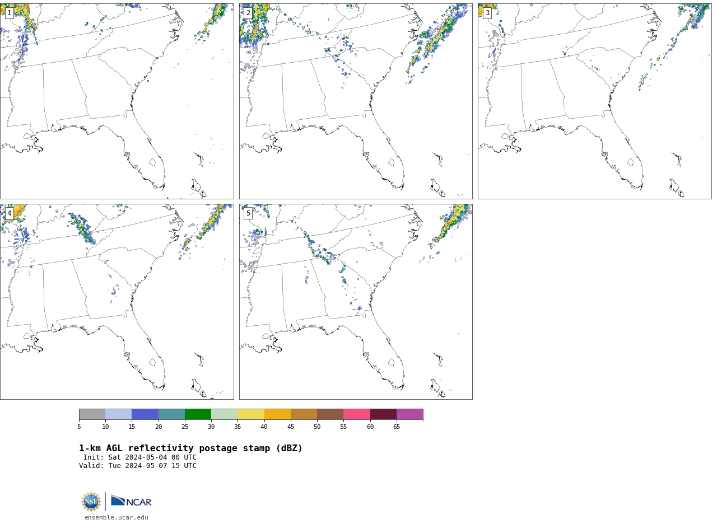Viewport: 717px width, 524px height.
Task: Click the colorbar tick label '25'
Action: click(x=185, y=427)
